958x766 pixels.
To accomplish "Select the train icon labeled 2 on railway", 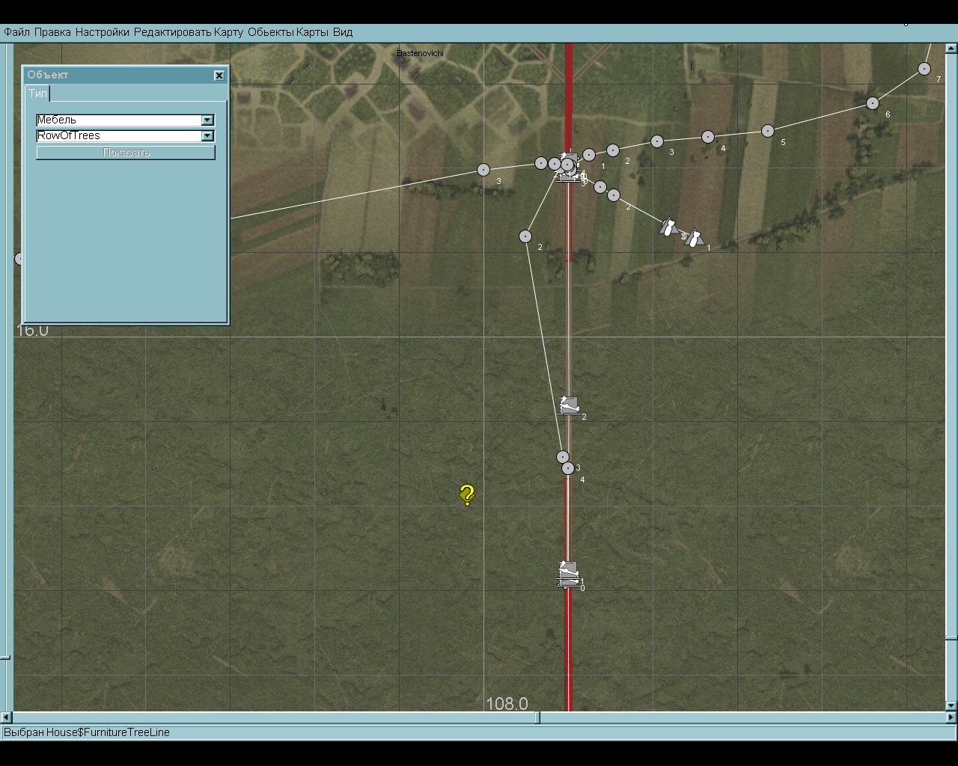I will coord(570,405).
